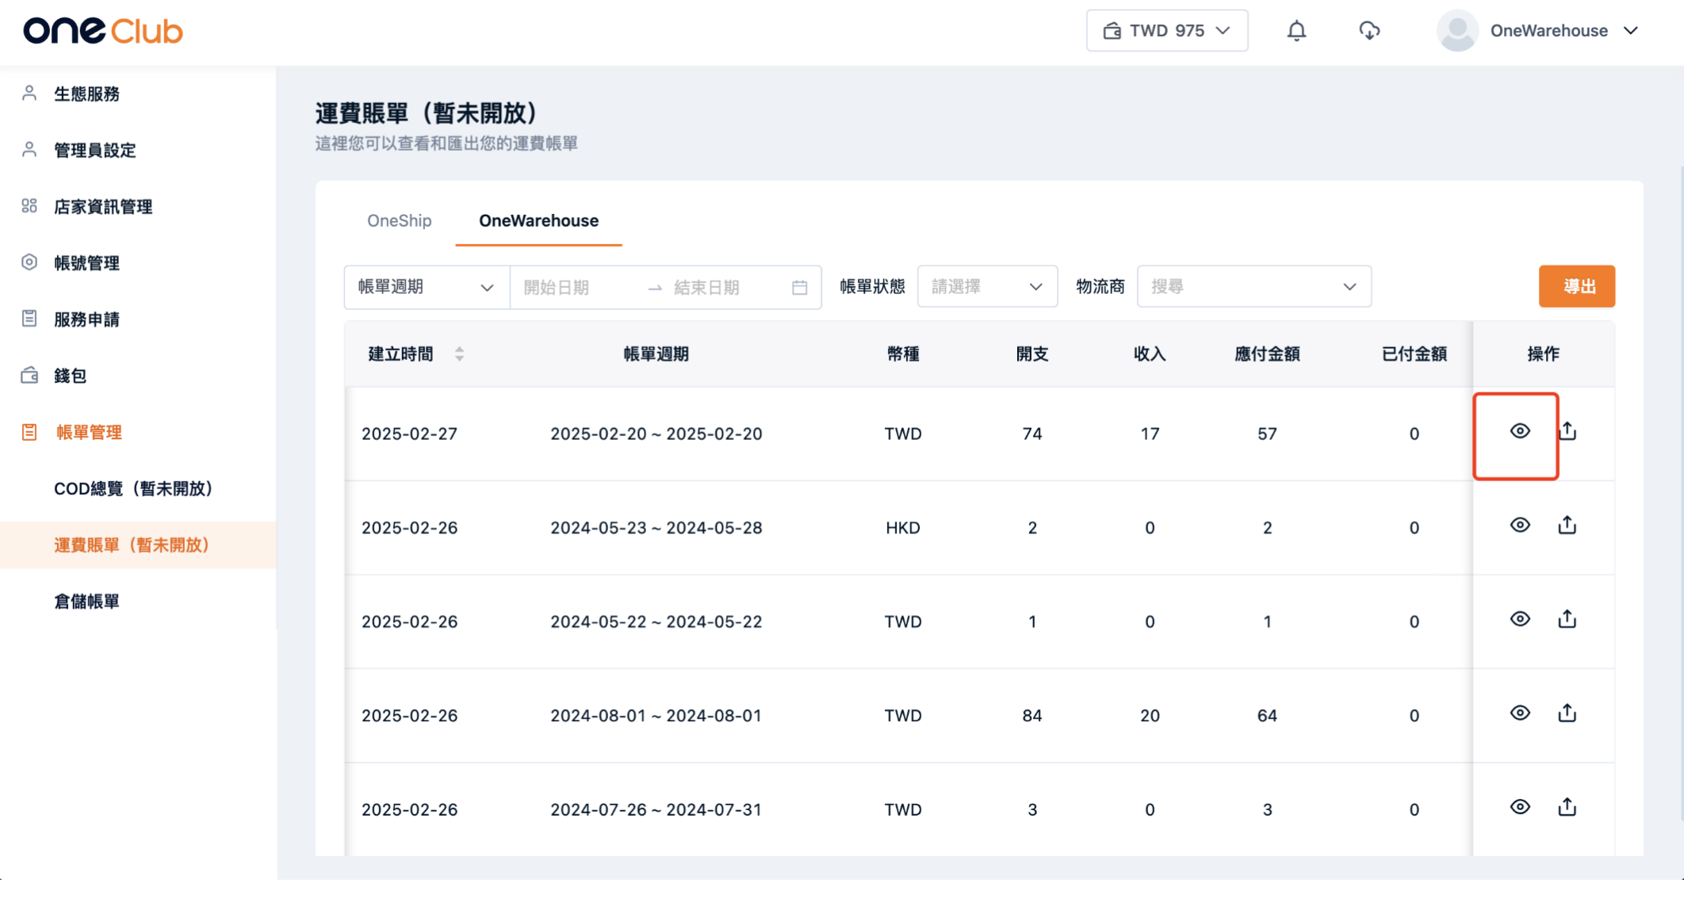Screen dimensions: 1684x921
Task: Export the bill for 2025-02-20 ~ 2025-02-20
Action: coord(1567,431)
